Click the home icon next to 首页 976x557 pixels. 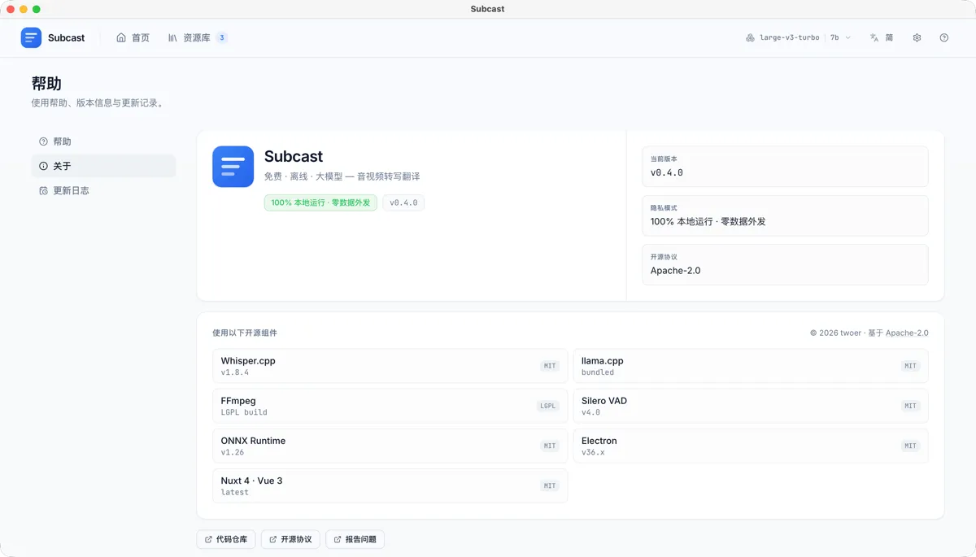coord(121,37)
